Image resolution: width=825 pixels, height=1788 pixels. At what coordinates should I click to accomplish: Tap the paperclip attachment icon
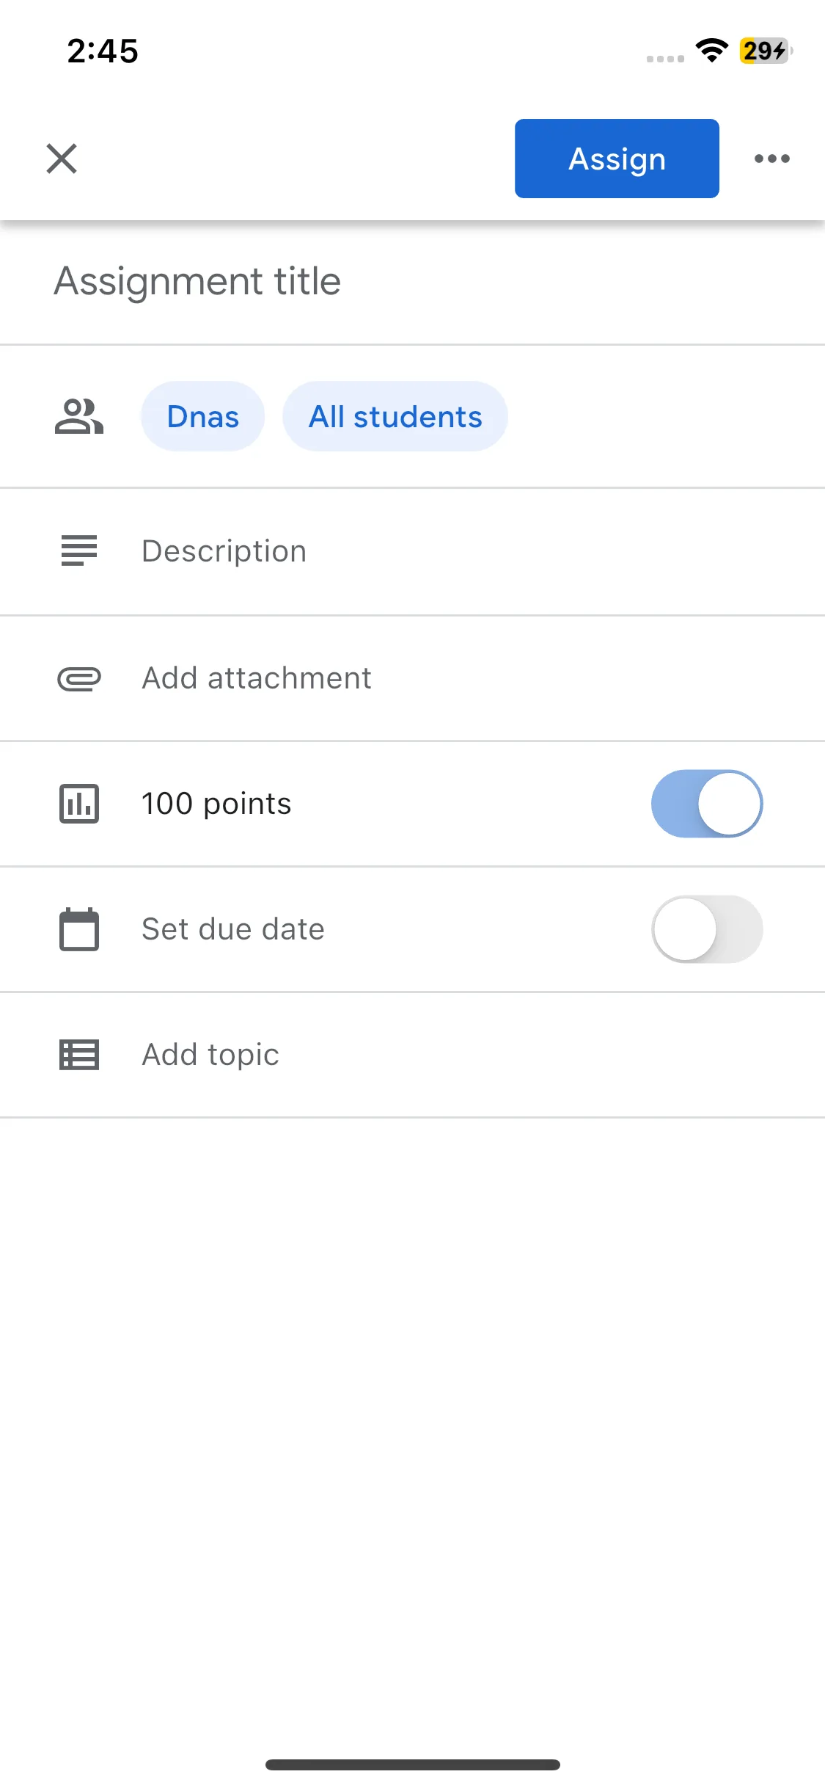point(79,679)
